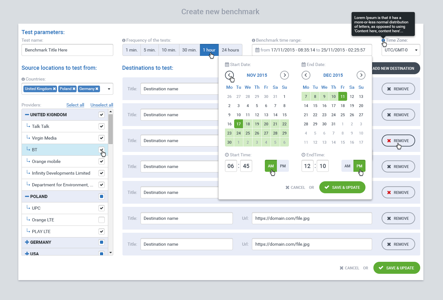Click previous month arrow beside DEC 2015
Image resolution: width=443 pixels, height=300 pixels.
[306, 75]
